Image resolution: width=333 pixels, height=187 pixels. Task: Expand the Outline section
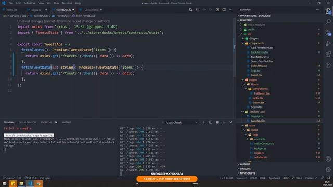(245, 164)
